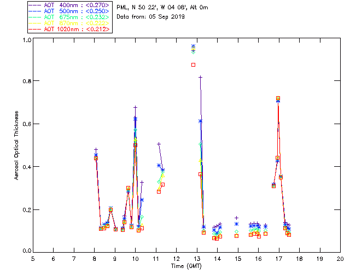Click the 0.0 y-axis tick label

pos(27,250)
